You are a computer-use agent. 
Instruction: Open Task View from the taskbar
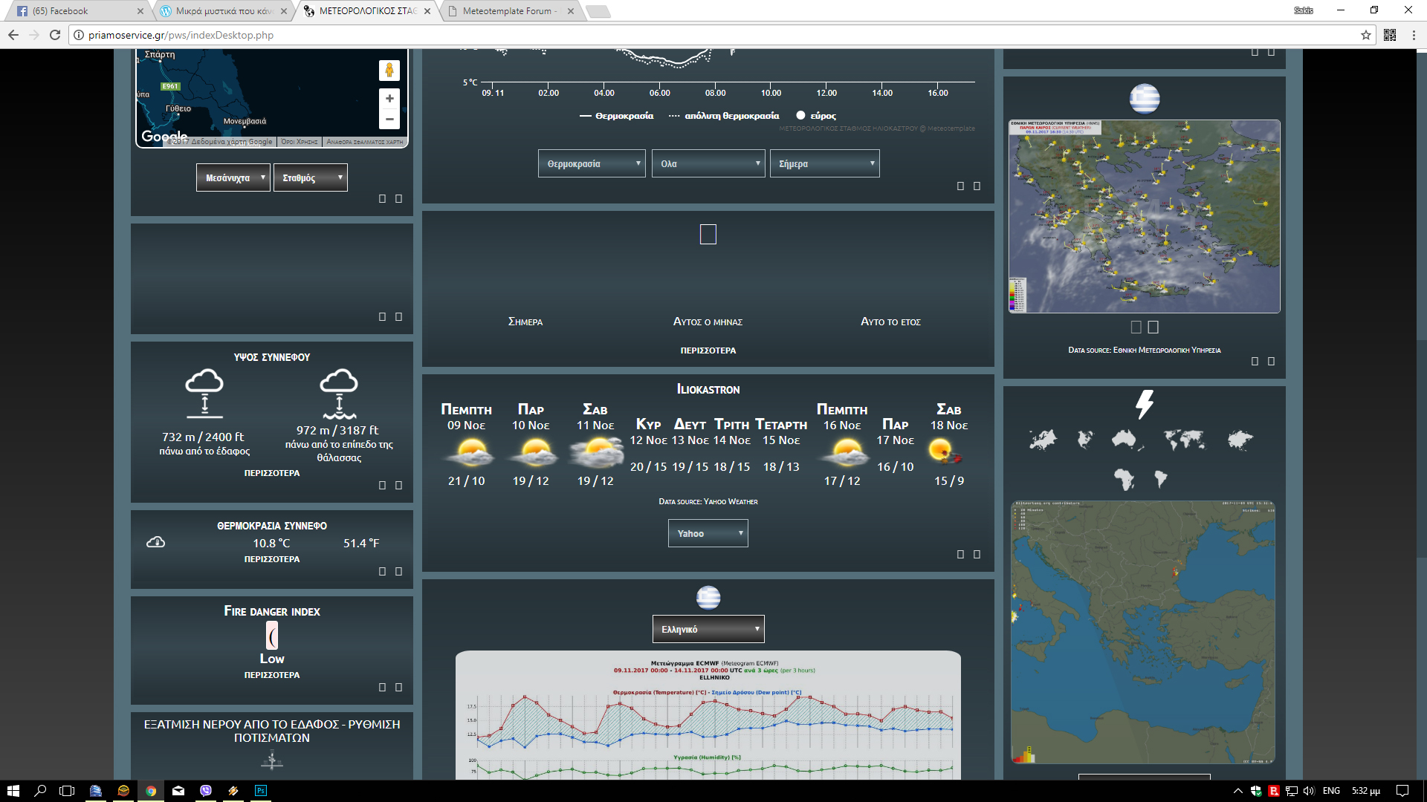coord(67,791)
